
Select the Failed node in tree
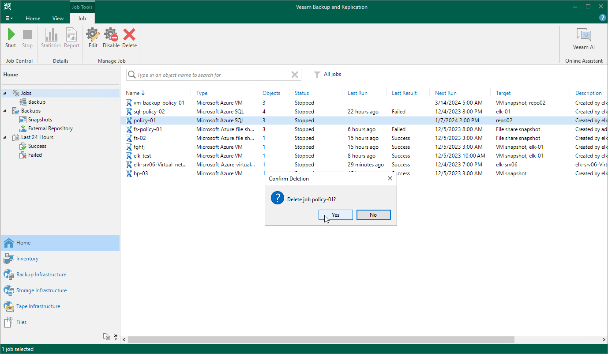tap(35, 155)
